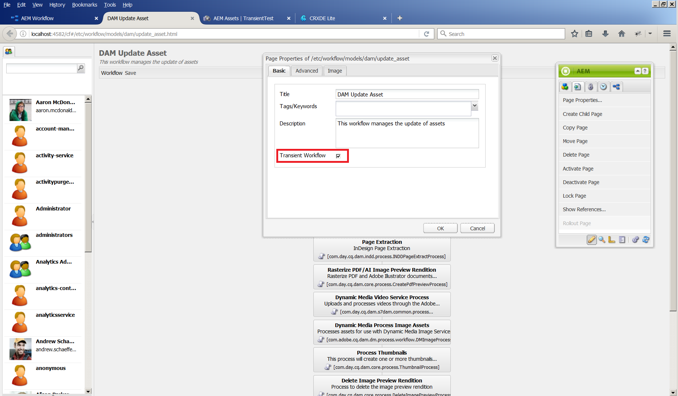Reload page using Sidekick refresh icon
The image size is (678, 396).
(646, 240)
